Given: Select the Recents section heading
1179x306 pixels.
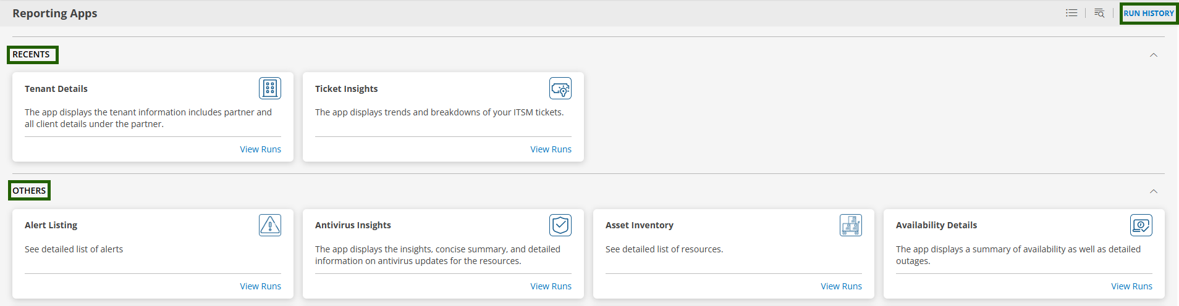Looking at the screenshot, I should (x=32, y=54).
